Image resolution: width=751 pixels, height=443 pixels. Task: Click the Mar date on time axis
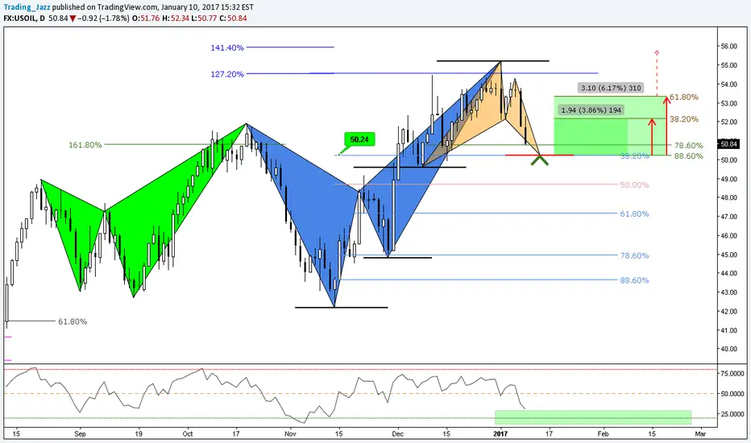tap(700, 434)
